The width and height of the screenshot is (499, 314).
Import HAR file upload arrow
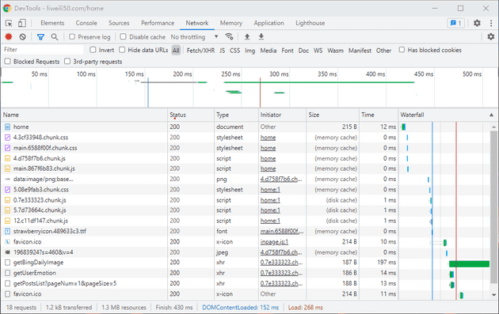tap(247, 36)
